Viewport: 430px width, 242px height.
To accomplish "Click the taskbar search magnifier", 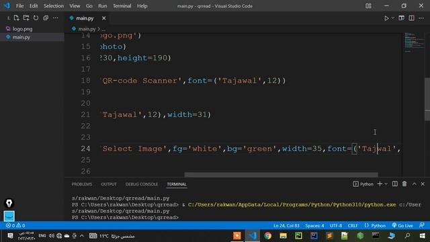I will pyautogui.click(x=408, y=236).
